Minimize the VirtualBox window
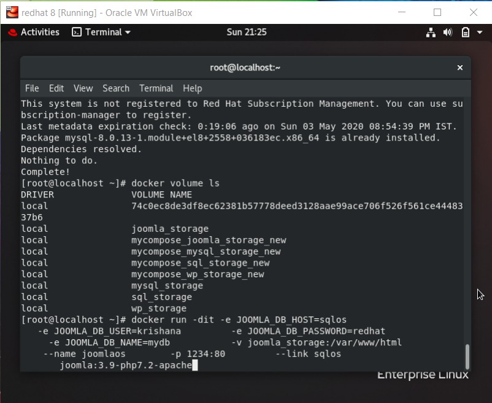This screenshot has height=403, width=492. [402, 12]
